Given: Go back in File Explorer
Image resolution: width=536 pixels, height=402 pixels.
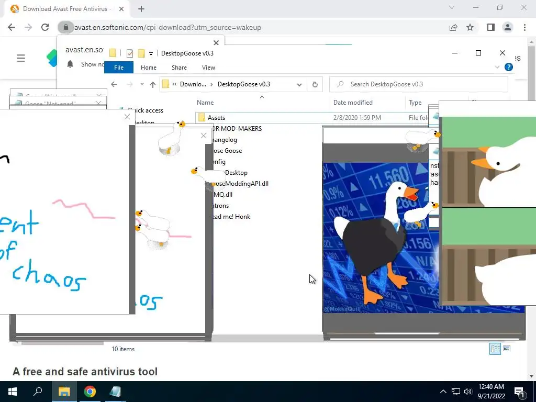Looking at the screenshot, I should (x=114, y=84).
